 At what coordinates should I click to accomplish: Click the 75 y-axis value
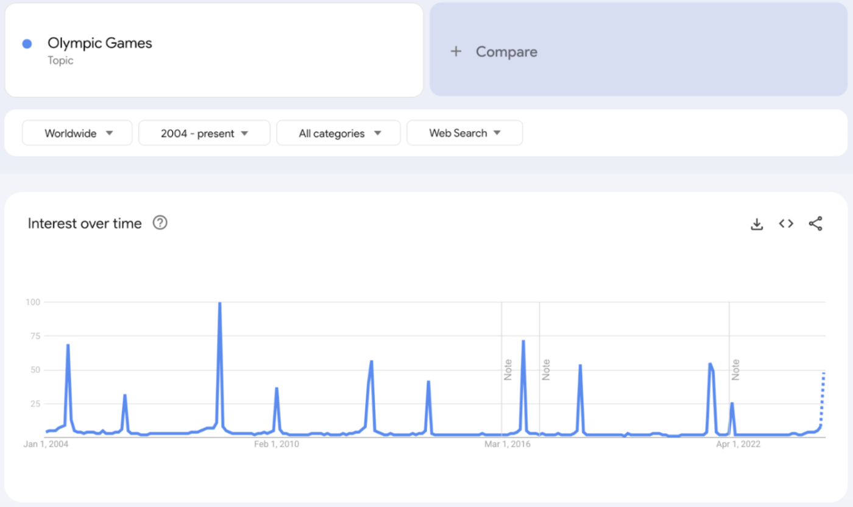coord(35,336)
